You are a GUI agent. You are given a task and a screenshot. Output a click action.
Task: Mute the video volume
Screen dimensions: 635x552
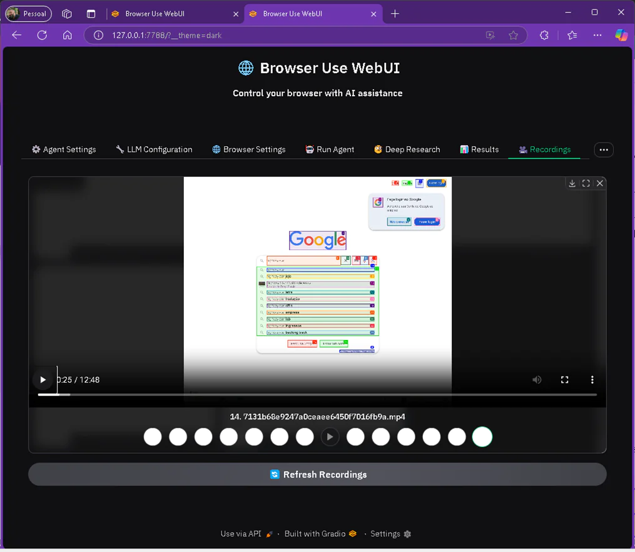(x=537, y=379)
